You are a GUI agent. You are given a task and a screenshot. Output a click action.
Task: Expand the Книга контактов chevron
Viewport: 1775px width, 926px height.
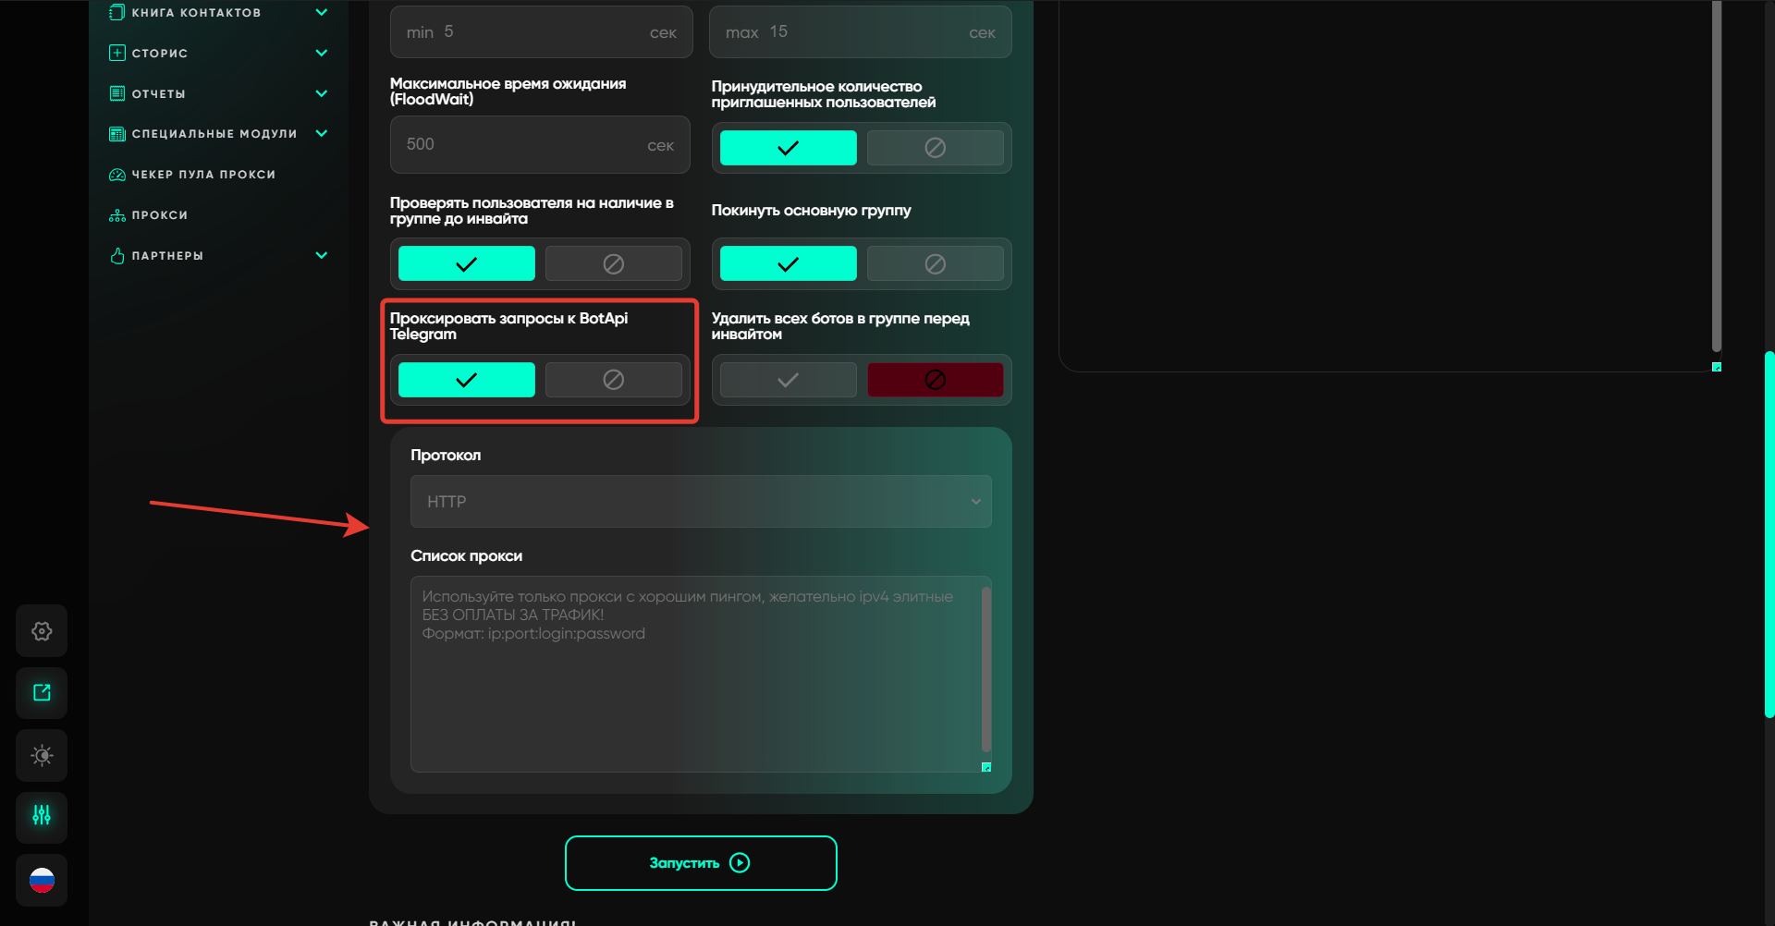tap(322, 13)
